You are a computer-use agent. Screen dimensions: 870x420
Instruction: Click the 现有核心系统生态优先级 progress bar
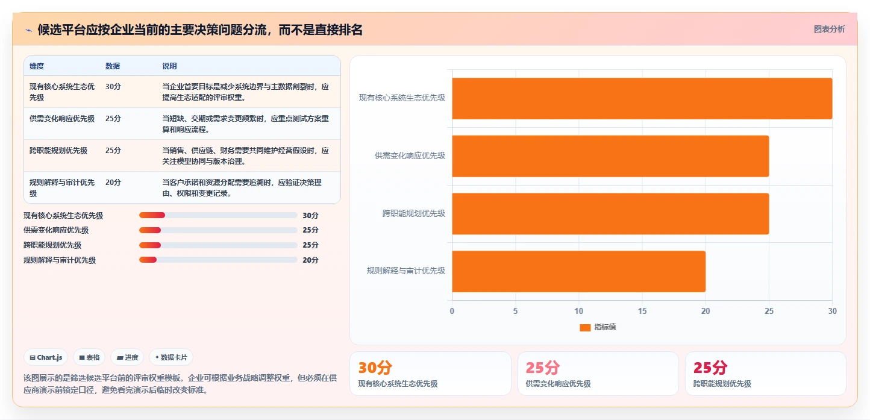coord(218,215)
